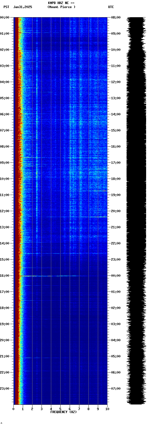
Task: Click the frequency axis '8' tick label
Action: pyautogui.click(x=88, y=409)
